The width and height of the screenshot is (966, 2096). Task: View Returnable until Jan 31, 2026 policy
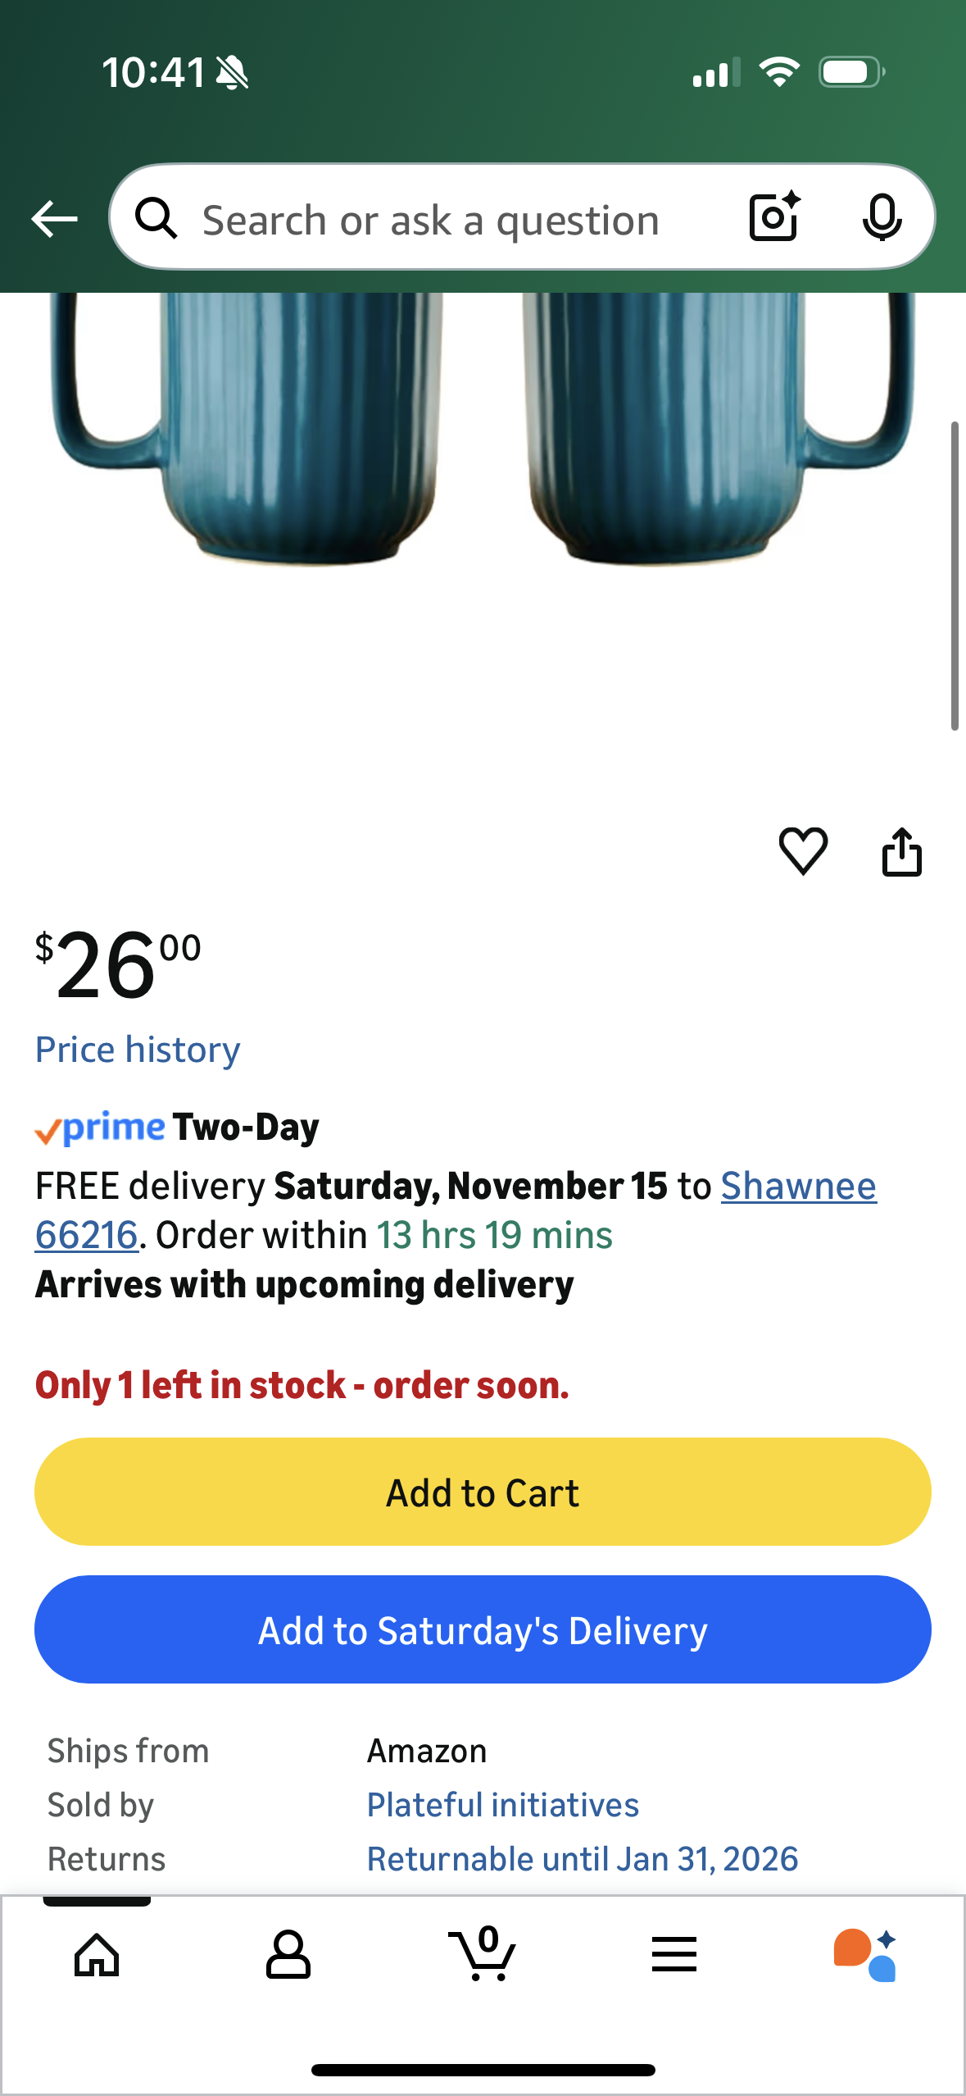click(x=582, y=1859)
